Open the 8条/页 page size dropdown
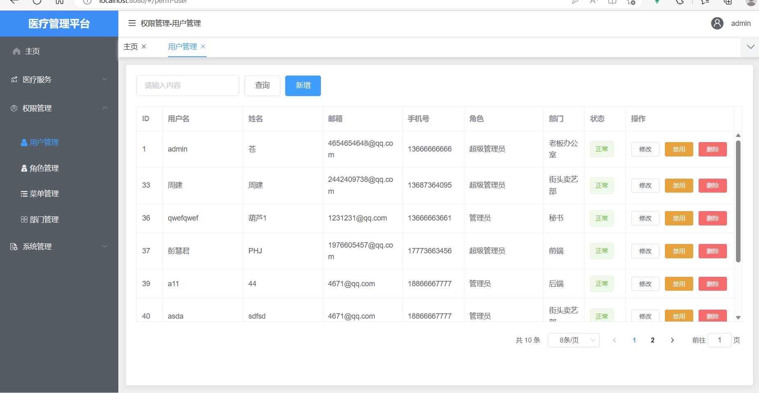 574,340
